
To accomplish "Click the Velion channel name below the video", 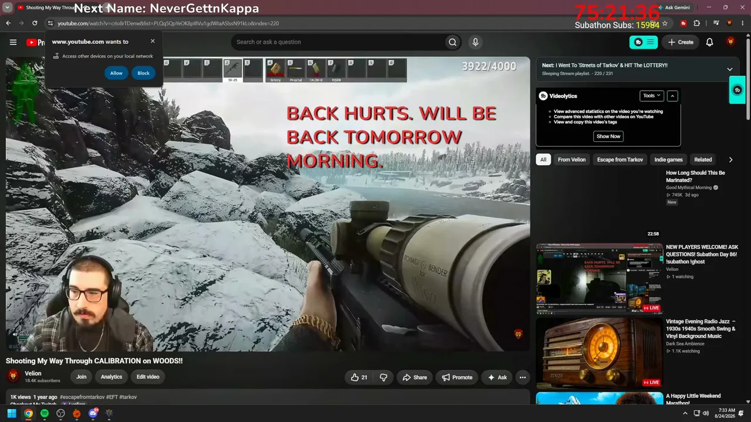I will tap(33, 373).
